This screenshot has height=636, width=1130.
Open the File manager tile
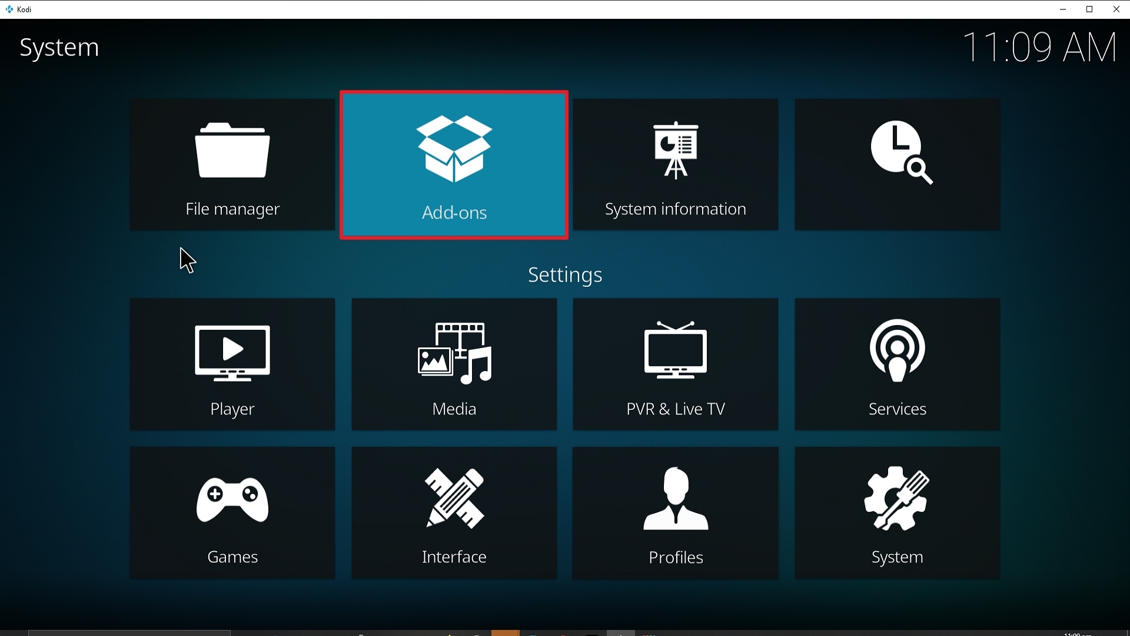(232, 165)
